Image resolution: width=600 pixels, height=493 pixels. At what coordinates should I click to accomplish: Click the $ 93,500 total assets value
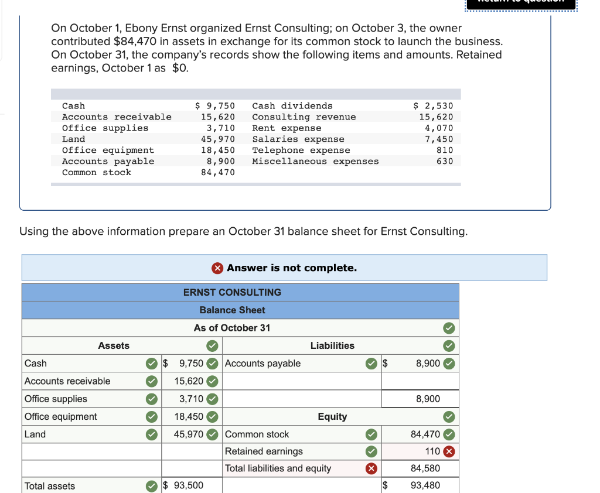183,485
